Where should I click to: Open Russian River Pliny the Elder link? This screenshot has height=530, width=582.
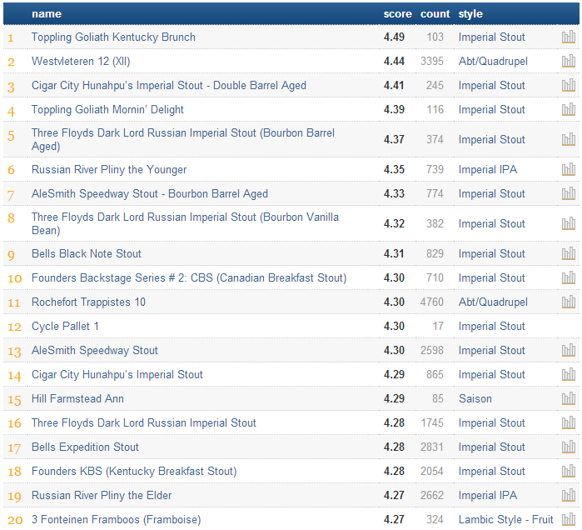[102, 495]
